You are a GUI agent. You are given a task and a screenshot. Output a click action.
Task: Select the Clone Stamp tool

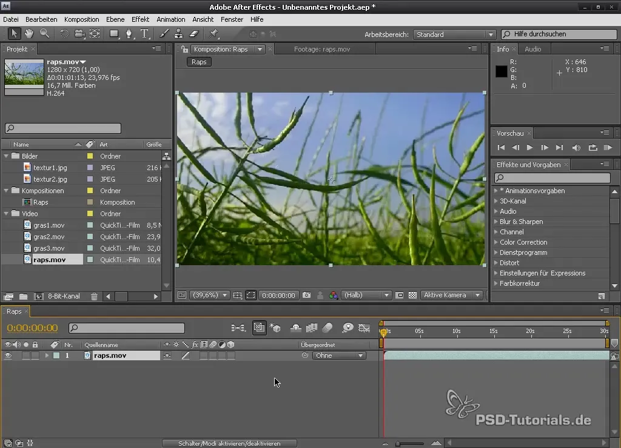[x=179, y=34]
